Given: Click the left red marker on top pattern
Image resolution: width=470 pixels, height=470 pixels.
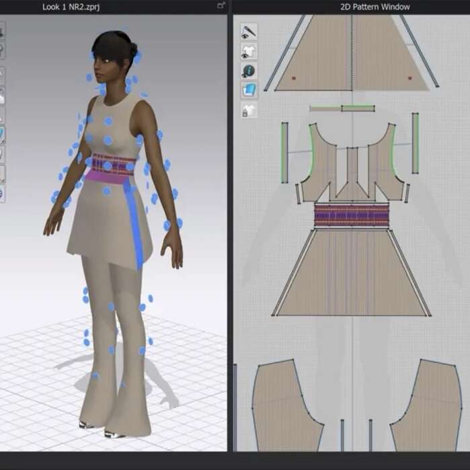Looking at the screenshot, I should pos(294,79).
